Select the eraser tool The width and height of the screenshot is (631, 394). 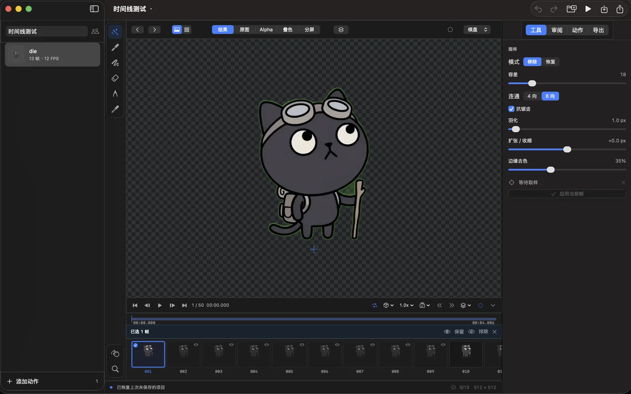(x=115, y=78)
